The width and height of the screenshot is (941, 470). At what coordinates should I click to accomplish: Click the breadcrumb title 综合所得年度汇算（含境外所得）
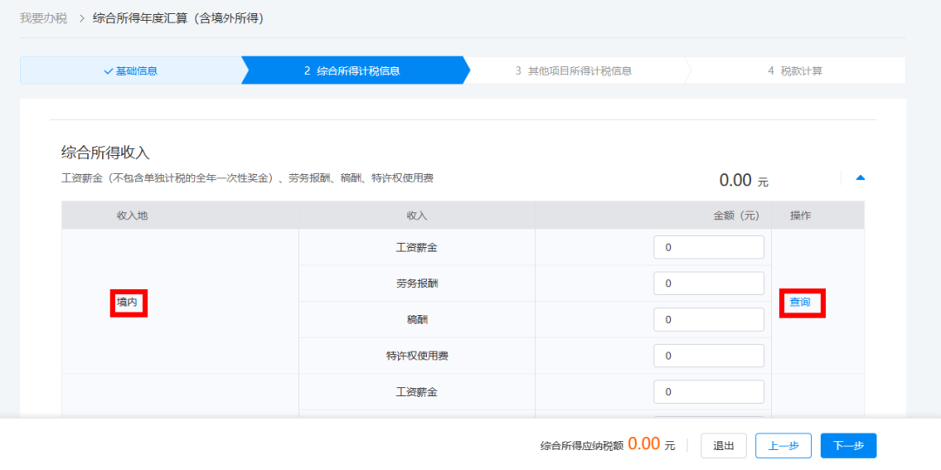coord(179,18)
